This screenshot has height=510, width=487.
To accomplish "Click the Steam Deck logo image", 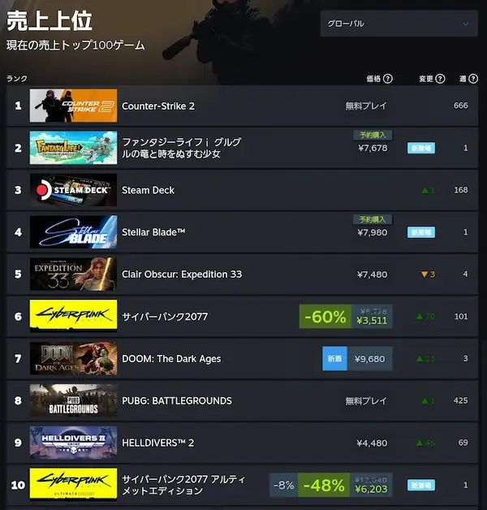I will (74, 190).
